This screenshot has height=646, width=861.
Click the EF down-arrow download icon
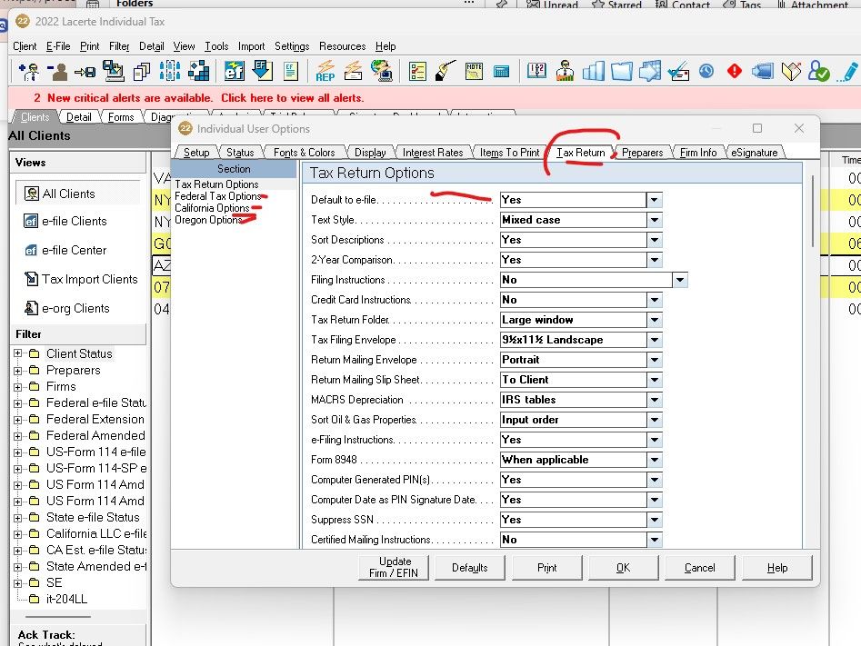(262, 71)
